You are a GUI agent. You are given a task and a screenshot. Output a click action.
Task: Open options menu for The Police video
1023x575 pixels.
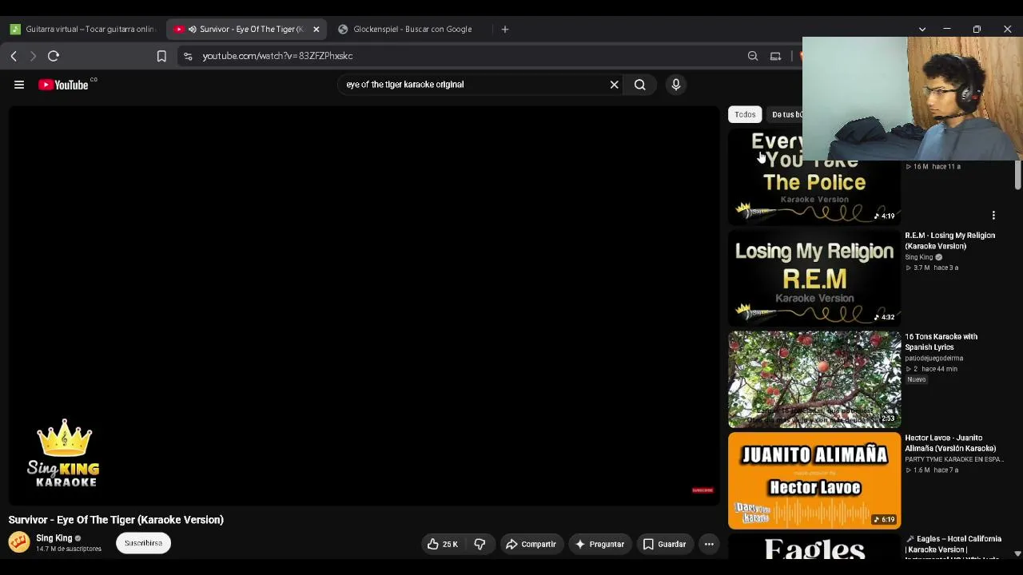[x=993, y=216]
